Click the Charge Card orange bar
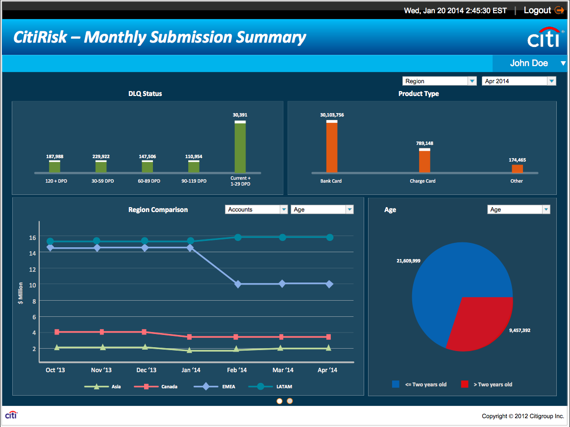The width and height of the screenshot is (570, 427). 424,160
